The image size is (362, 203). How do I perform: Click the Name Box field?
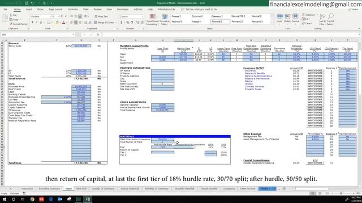click(38, 34)
